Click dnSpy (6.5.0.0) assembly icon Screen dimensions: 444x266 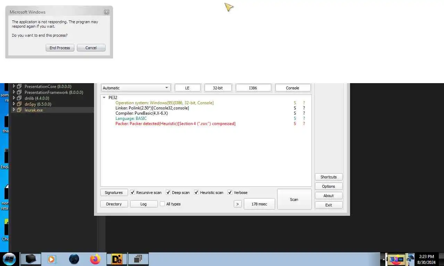[x=19, y=104]
